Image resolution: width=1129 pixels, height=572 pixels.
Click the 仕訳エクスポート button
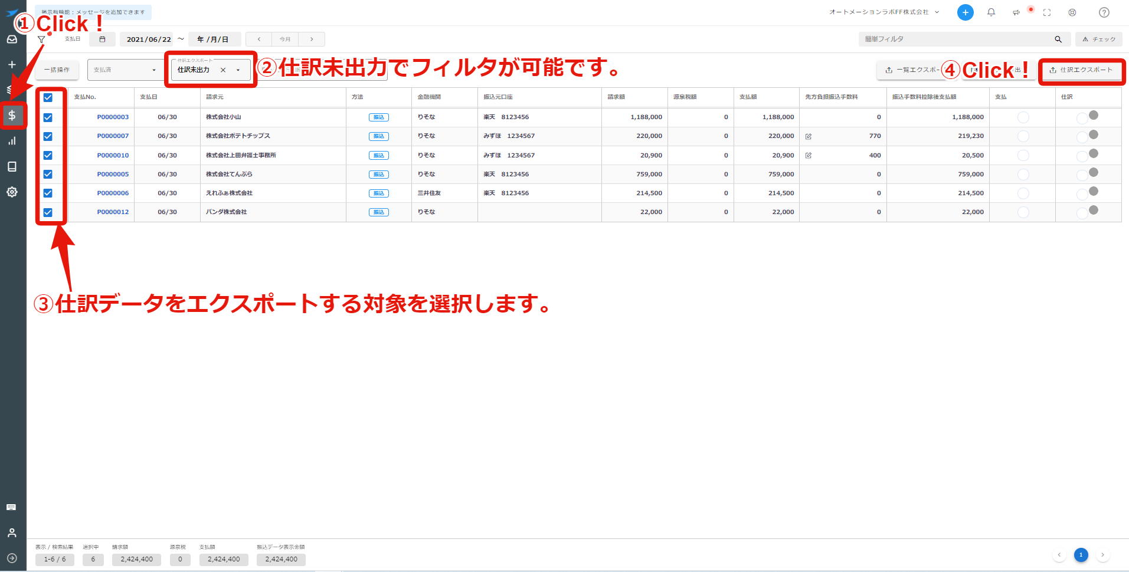(x=1081, y=70)
